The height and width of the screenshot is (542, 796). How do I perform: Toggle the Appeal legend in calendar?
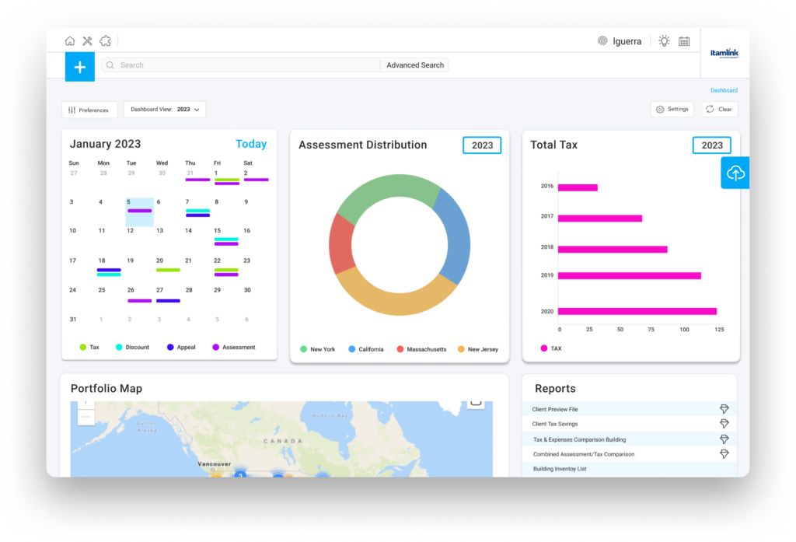click(180, 348)
